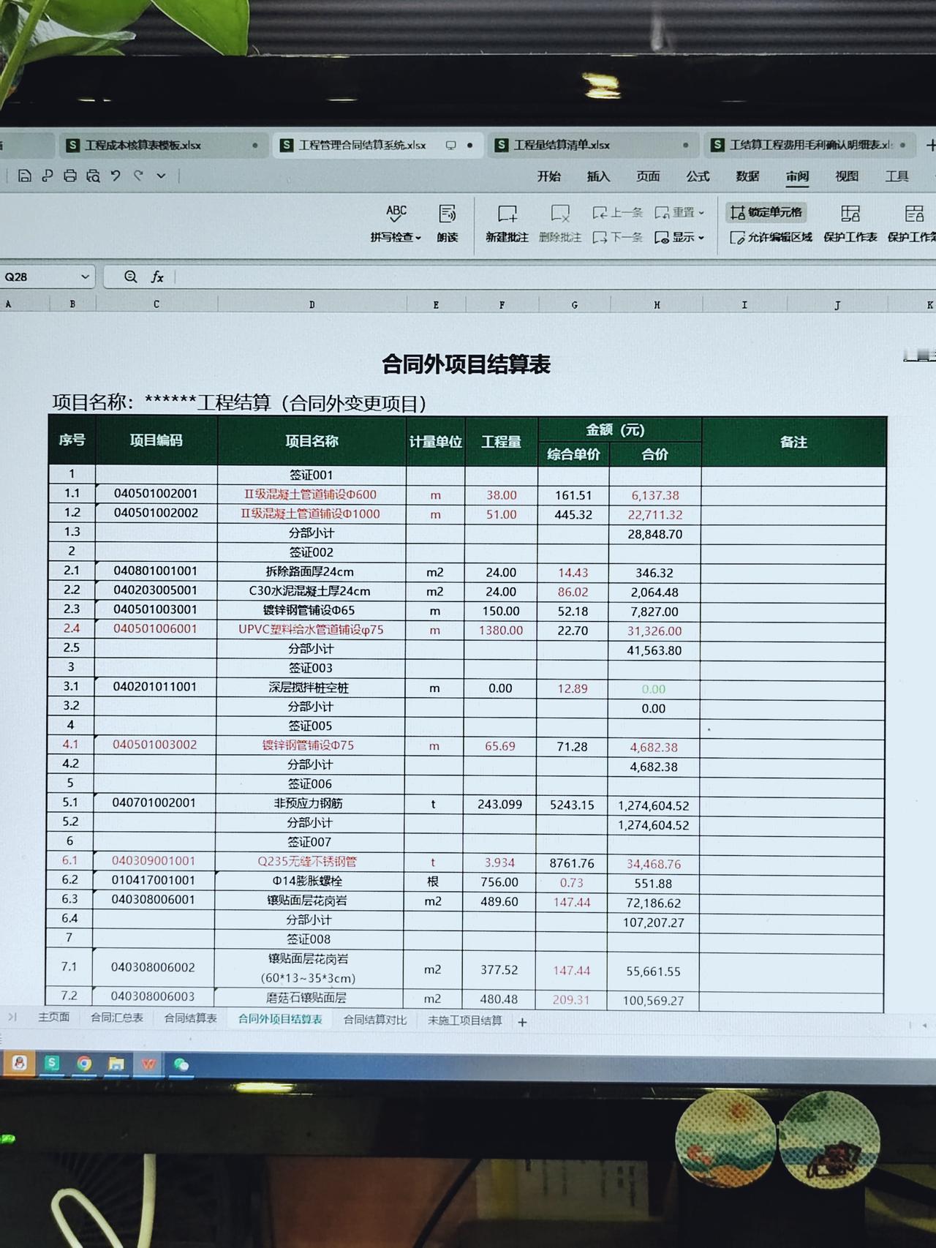Select total cell 1,274,604.52 in row 5.1
Image resolution: width=936 pixels, height=1248 pixels.
(654, 805)
